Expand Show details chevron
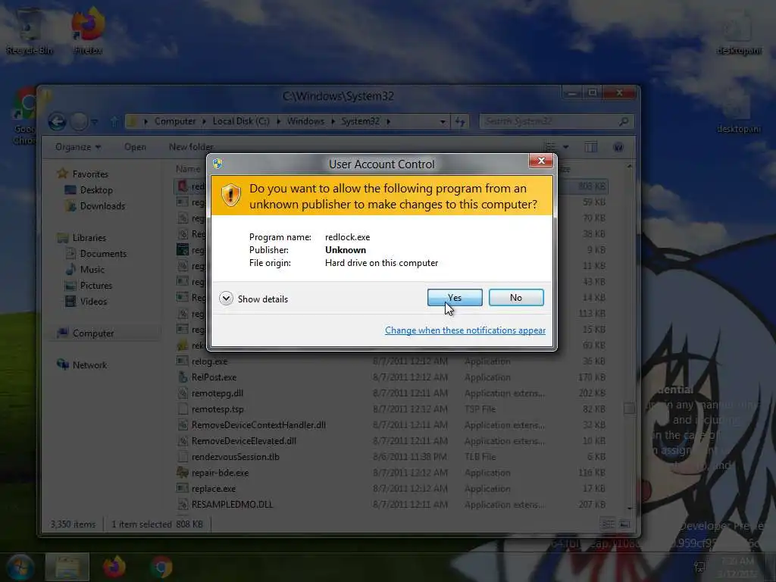This screenshot has width=776, height=582. point(226,299)
